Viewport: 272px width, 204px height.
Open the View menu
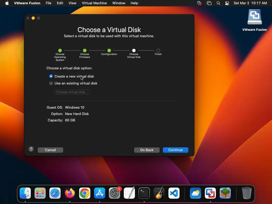click(72, 3)
